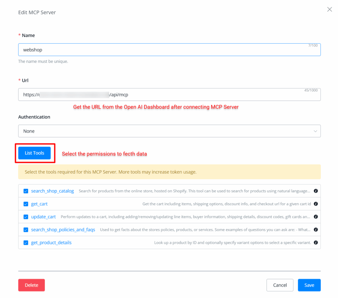The height and width of the screenshot is (298, 338).
Task: Toggle the get_cart tool checkbox
Action: pos(26,204)
